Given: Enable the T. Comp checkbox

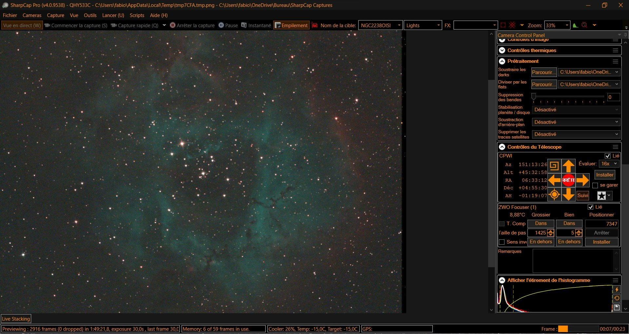Looking at the screenshot, I should 502,224.
